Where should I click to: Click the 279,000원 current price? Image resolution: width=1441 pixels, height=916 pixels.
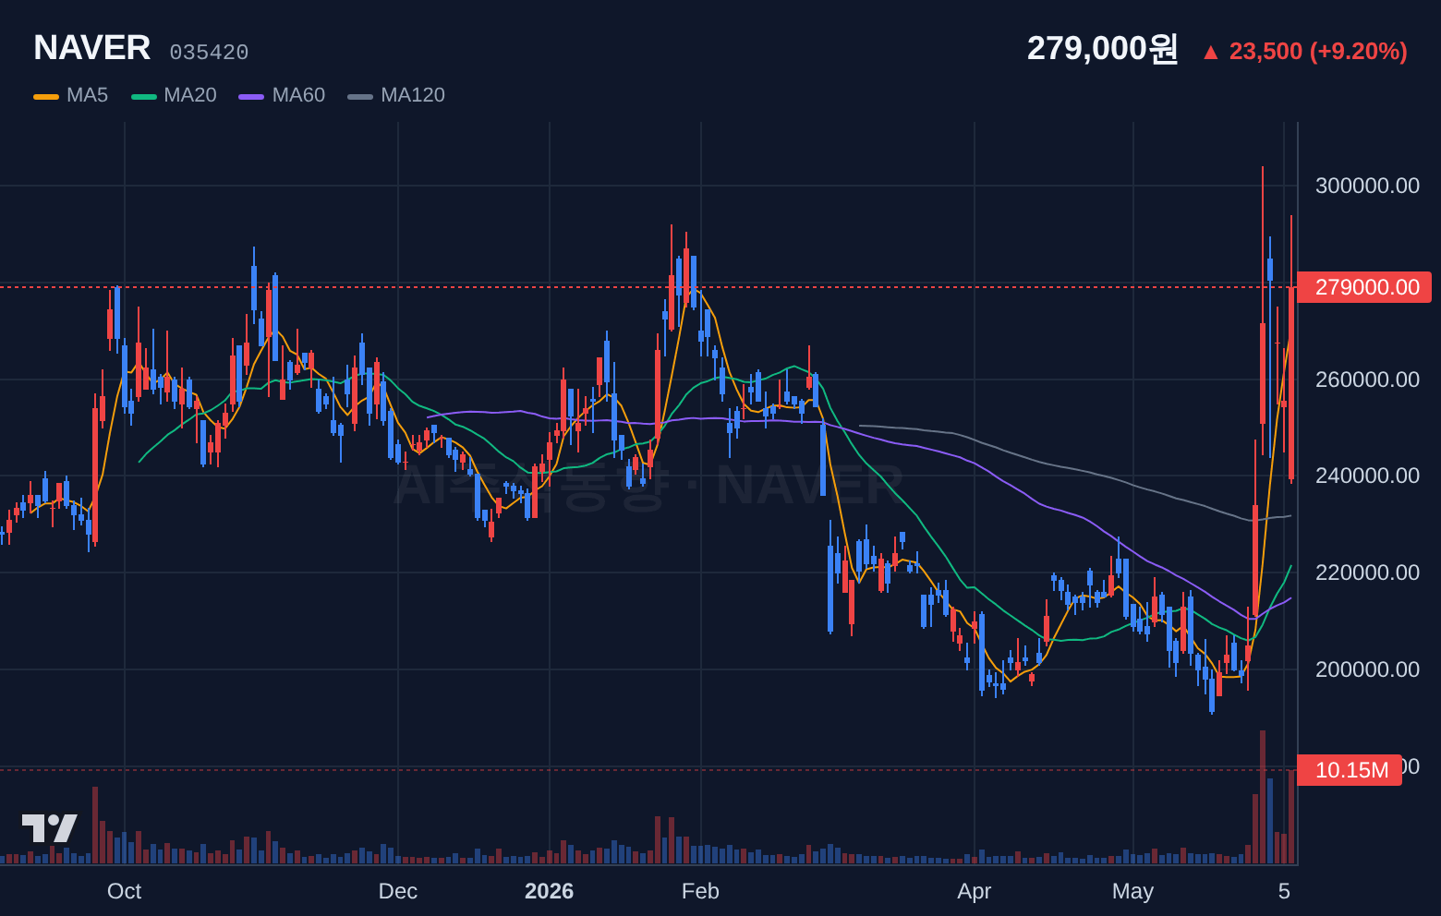1102,48
